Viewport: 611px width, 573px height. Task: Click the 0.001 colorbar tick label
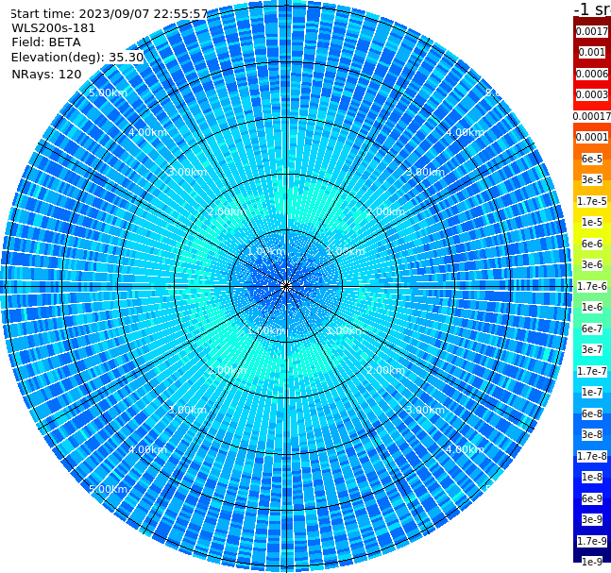coord(592,53)
